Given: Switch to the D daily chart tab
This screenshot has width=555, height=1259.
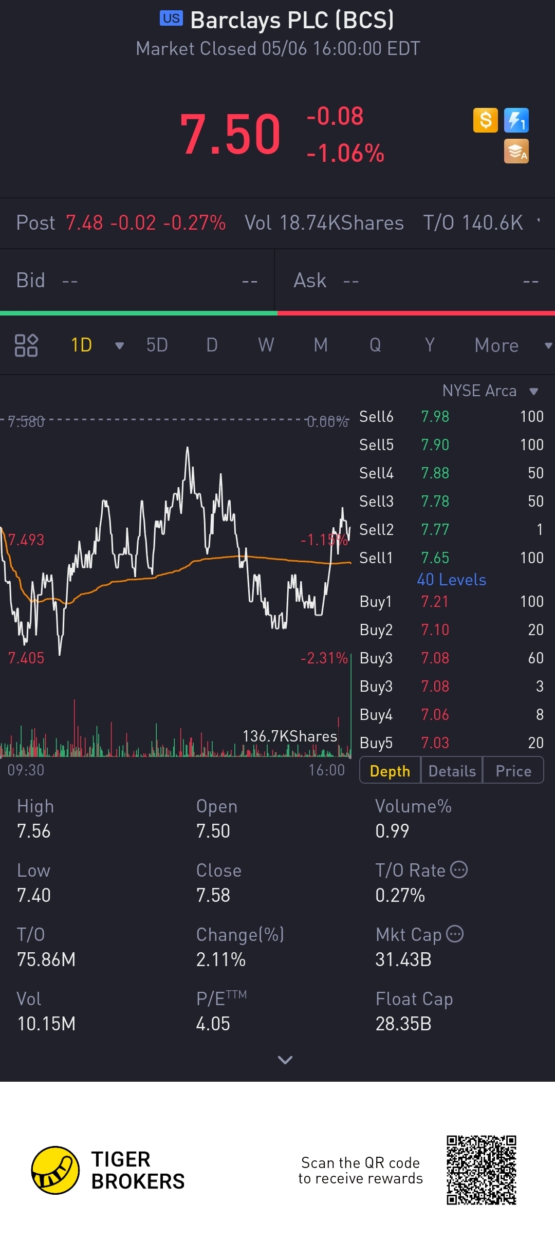Looking at the screenshot, I should click(212, 345).
